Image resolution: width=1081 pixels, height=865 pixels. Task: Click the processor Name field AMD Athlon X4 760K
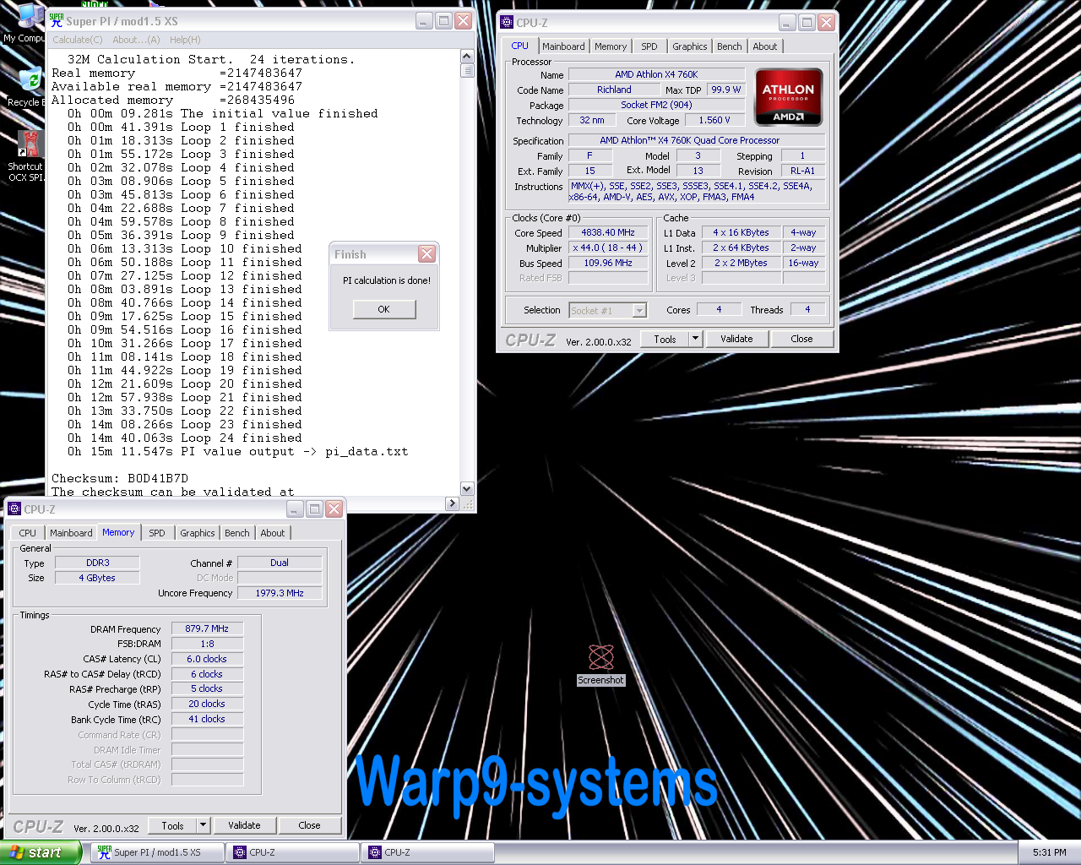pos(656,74)
